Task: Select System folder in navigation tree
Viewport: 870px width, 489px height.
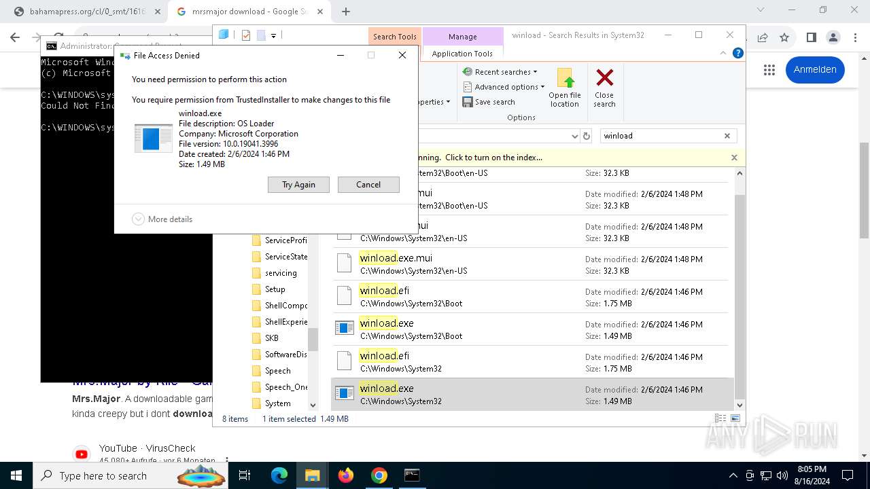Action: 272,403
